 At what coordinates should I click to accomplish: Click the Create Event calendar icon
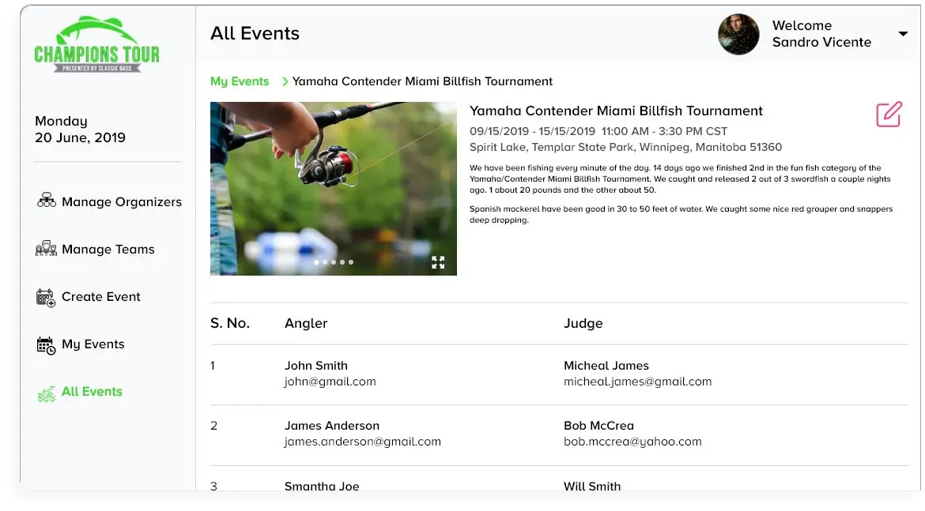[46, 297]
